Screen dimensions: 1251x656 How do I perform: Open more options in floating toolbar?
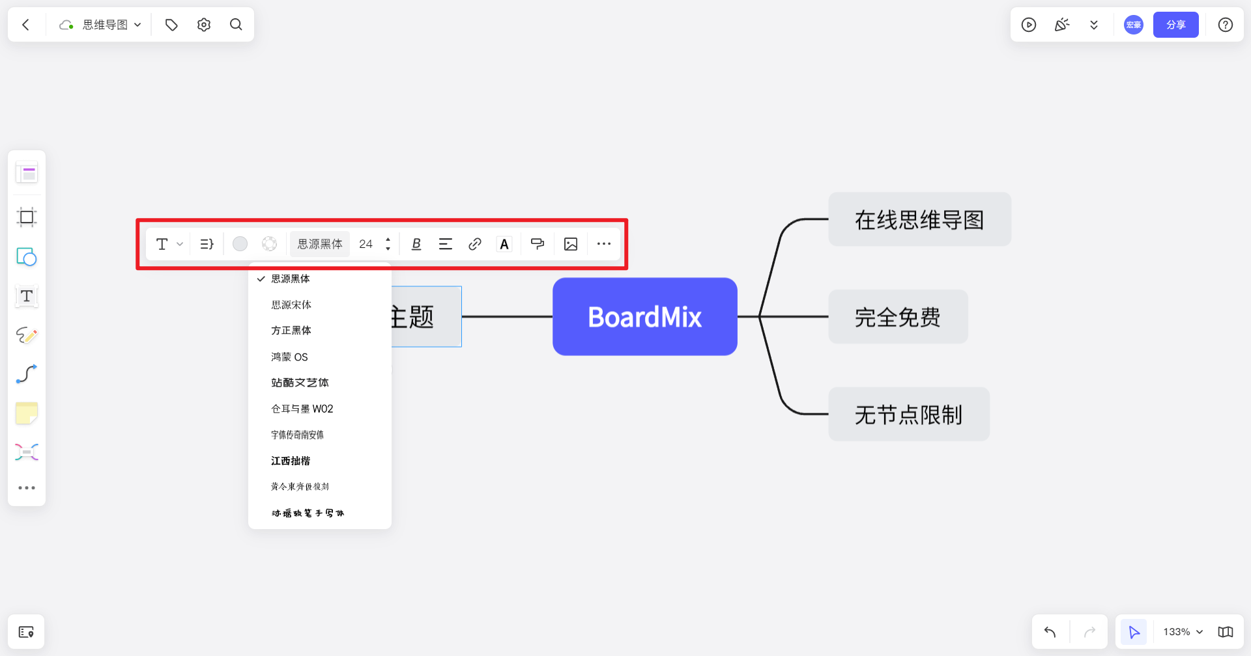tap(604, 244)
